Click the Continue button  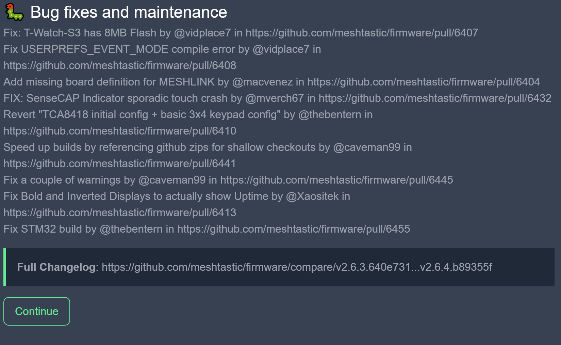[37, 311]
